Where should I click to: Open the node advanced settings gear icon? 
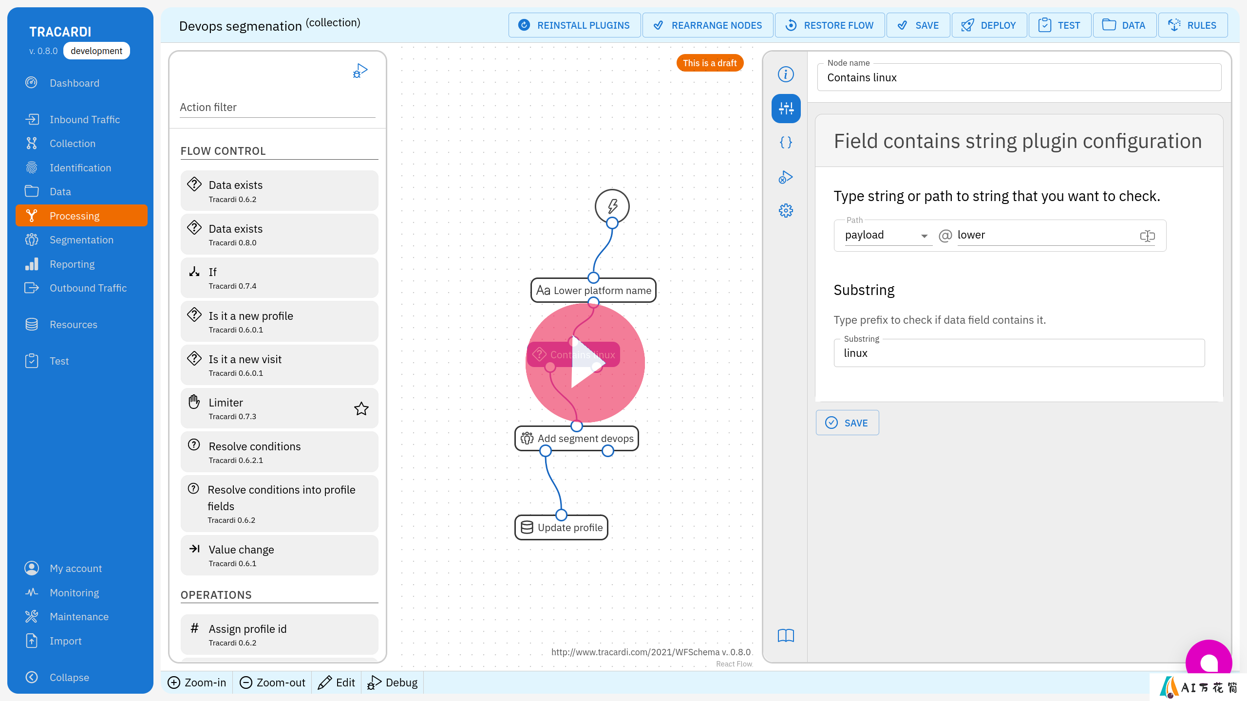click(786, 211)
